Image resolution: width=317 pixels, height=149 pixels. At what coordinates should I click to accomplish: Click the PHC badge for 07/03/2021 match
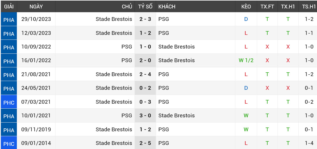(x=9, y=102)
